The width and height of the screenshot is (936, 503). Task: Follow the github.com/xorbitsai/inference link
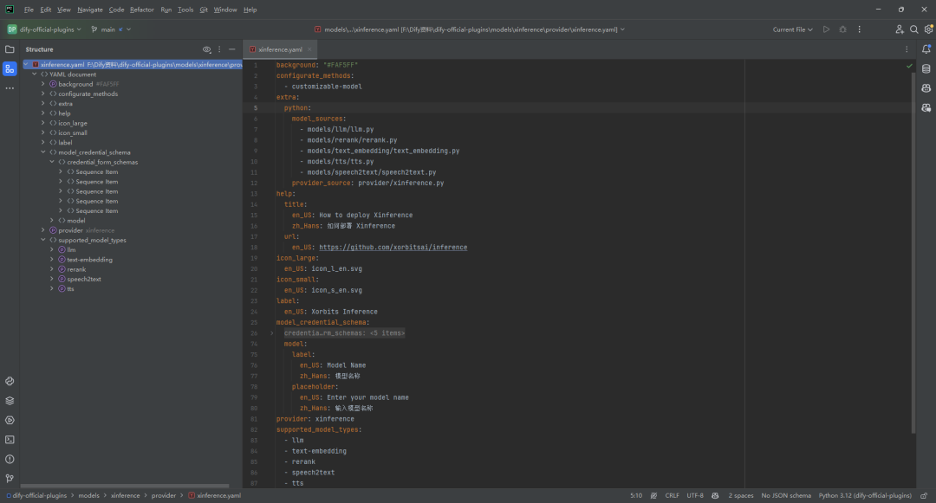[x=393, y=248]
